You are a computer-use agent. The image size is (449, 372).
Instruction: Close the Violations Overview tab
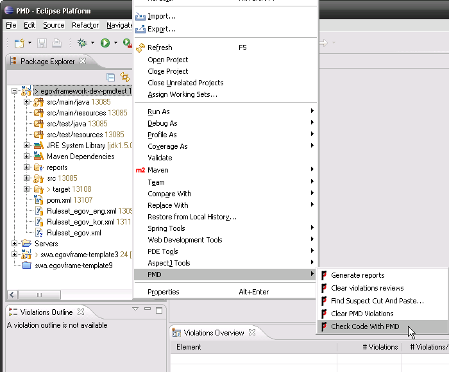pos(252,333)
